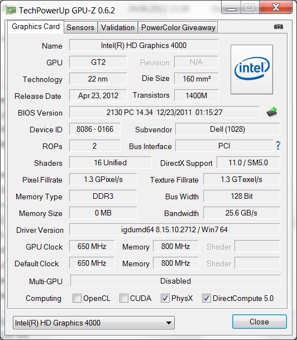Enable the OpenCL checkbox
297x340 pixels.
click(77, 298)
